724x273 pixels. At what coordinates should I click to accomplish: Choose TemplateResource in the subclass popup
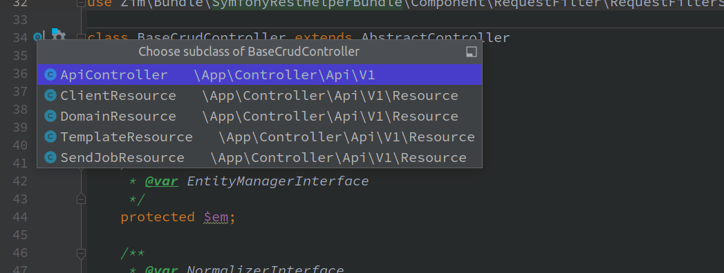coord(259,136)
